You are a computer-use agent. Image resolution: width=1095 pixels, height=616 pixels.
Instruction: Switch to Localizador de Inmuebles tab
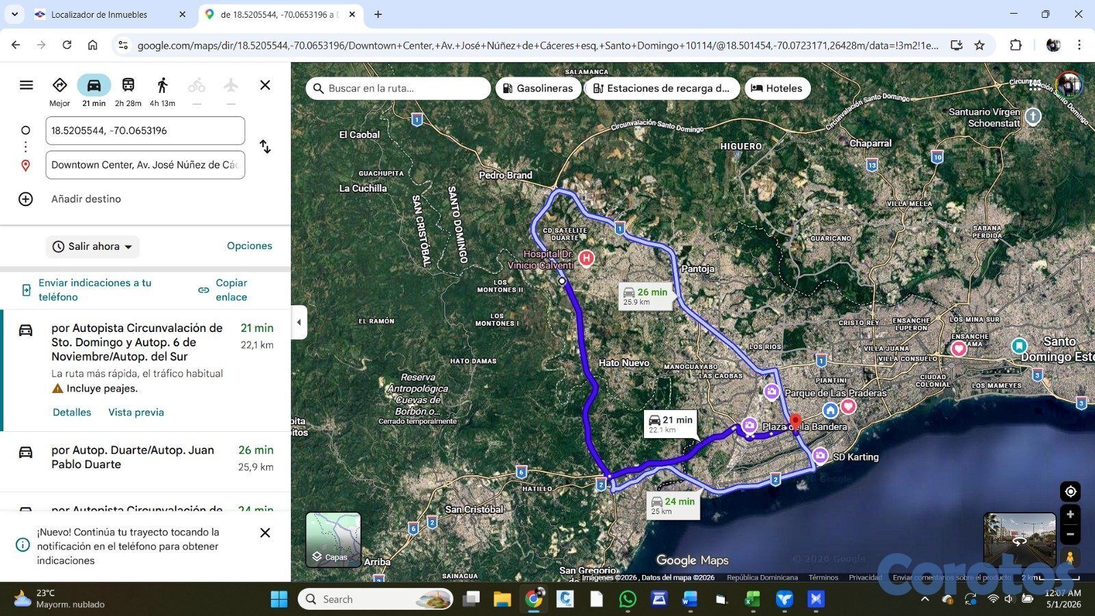coord(109,14)
